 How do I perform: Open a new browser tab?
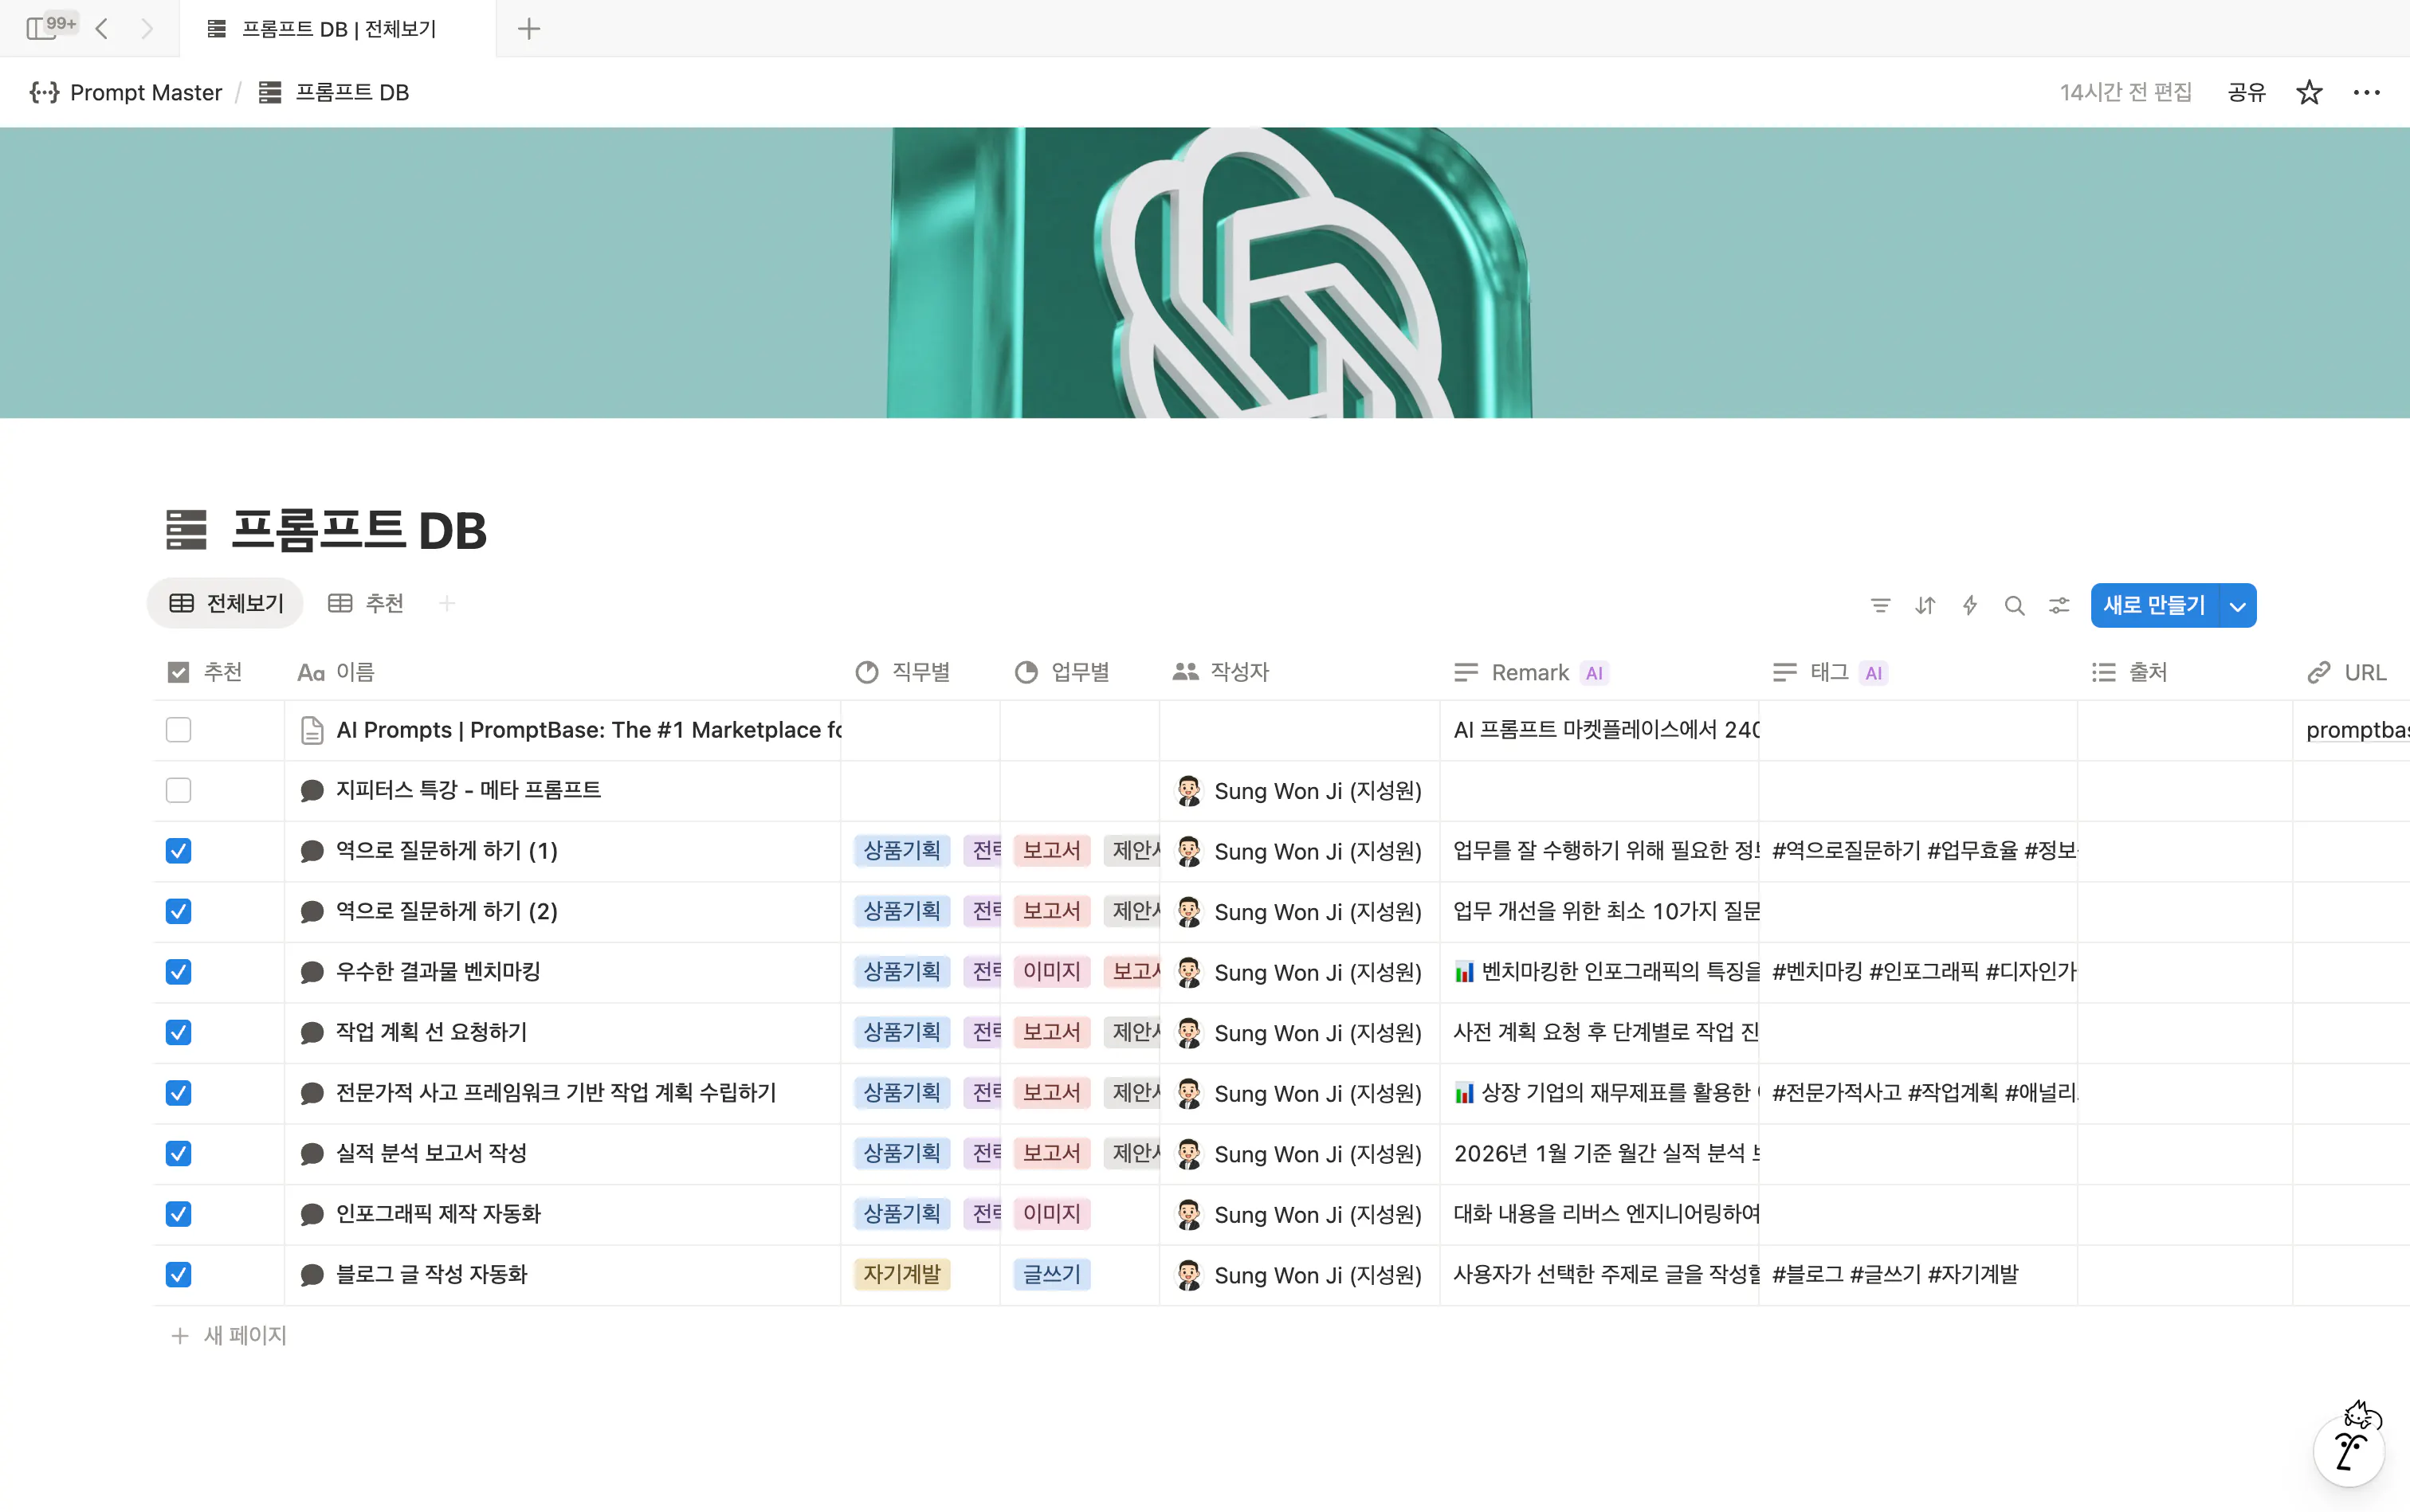[528, 28]
